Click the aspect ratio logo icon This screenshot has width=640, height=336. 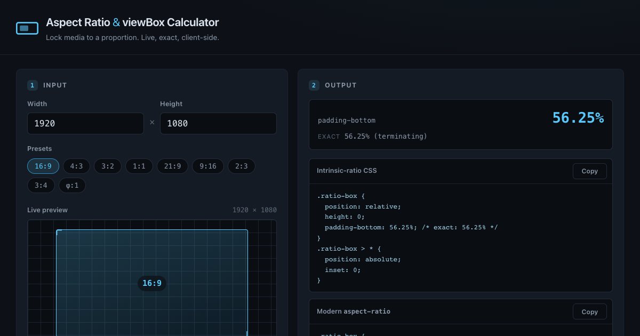point(27,28)
